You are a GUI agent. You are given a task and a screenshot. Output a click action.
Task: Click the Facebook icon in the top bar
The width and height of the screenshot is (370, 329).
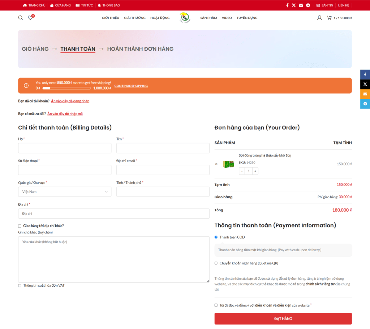point(287,5)
